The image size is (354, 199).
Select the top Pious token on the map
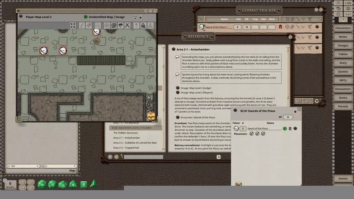coord(97,32)
